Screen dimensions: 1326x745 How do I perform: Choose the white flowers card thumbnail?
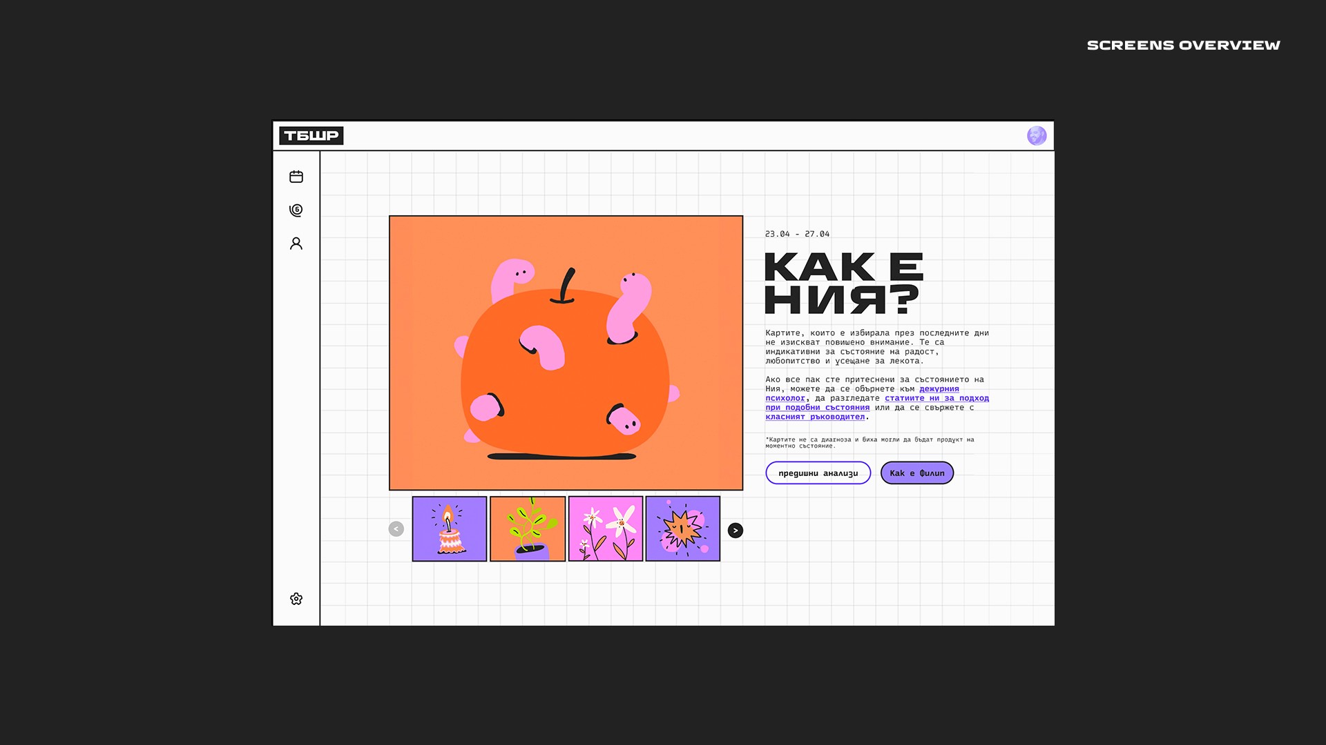click(606, 529)
